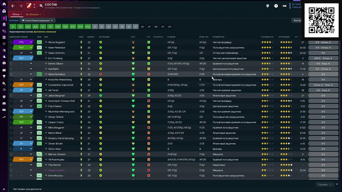The width and height of the screenshot is (342, 192).
Task: Open the globe world icon
Action: 268,6
